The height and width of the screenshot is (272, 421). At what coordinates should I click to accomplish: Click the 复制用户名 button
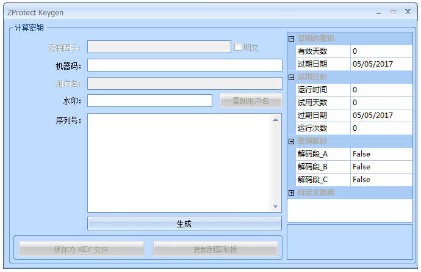point(251,101)
